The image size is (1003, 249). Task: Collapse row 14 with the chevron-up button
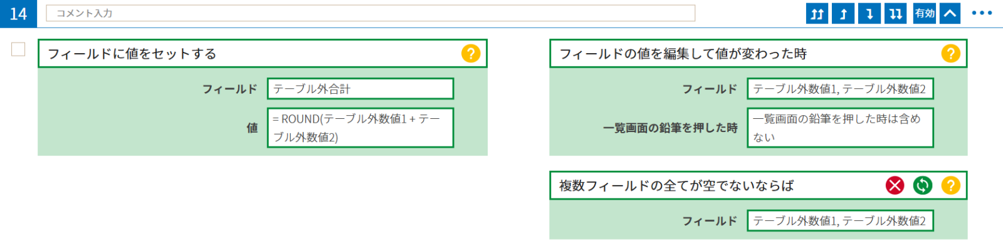click(950, 13)
